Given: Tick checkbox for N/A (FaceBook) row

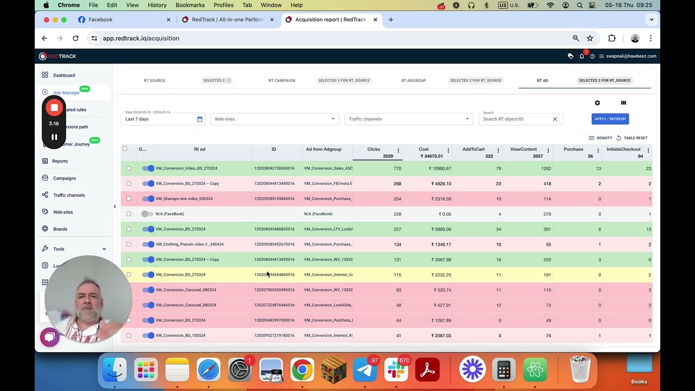Looking at the screenshot, I should coord(129,214).
